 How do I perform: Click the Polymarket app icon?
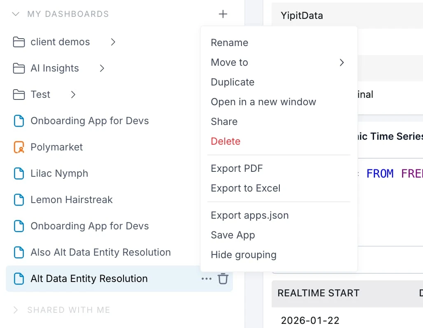(x=19, y=147)
